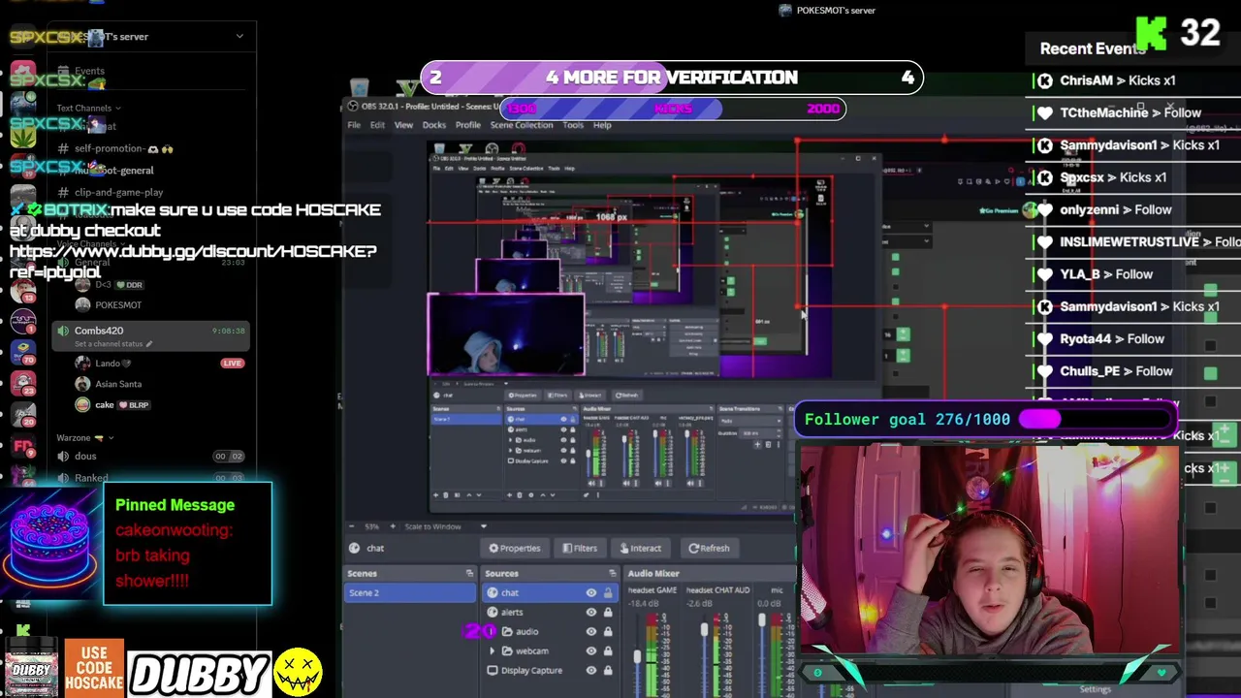Viewport: 1241px width, 698px height.
Task: Open the Scene Collection menu in OBS
Action: click(x=522, y=125)
